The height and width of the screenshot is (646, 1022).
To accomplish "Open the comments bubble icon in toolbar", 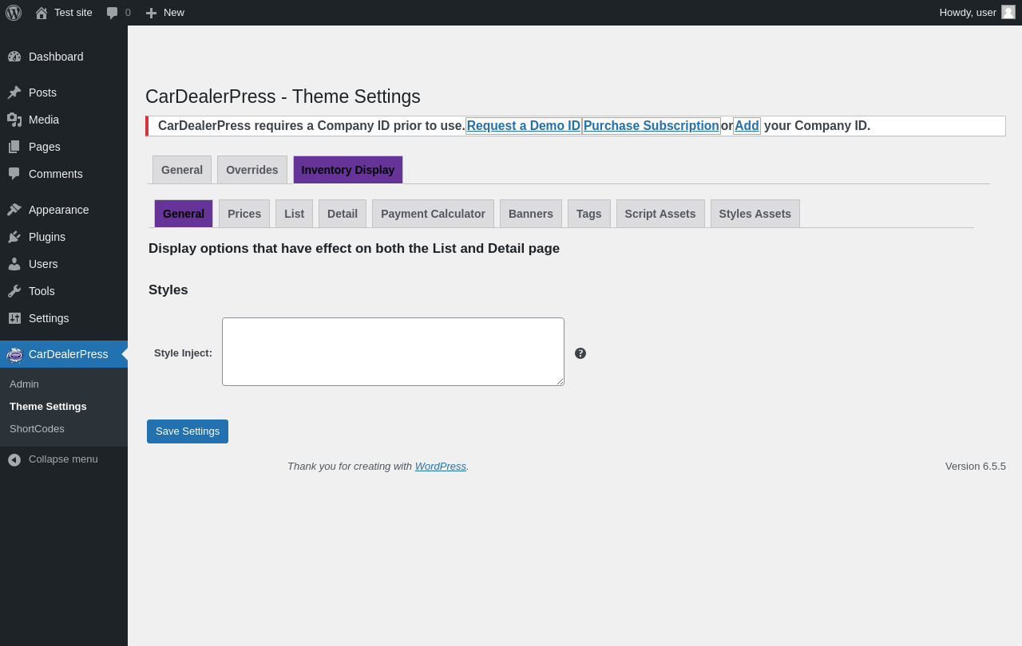I will coord(113,13).
